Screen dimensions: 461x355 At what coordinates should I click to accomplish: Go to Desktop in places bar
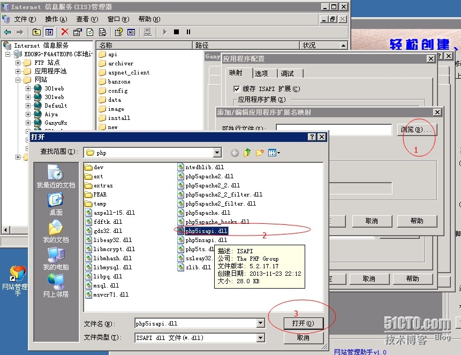[56, 204]
